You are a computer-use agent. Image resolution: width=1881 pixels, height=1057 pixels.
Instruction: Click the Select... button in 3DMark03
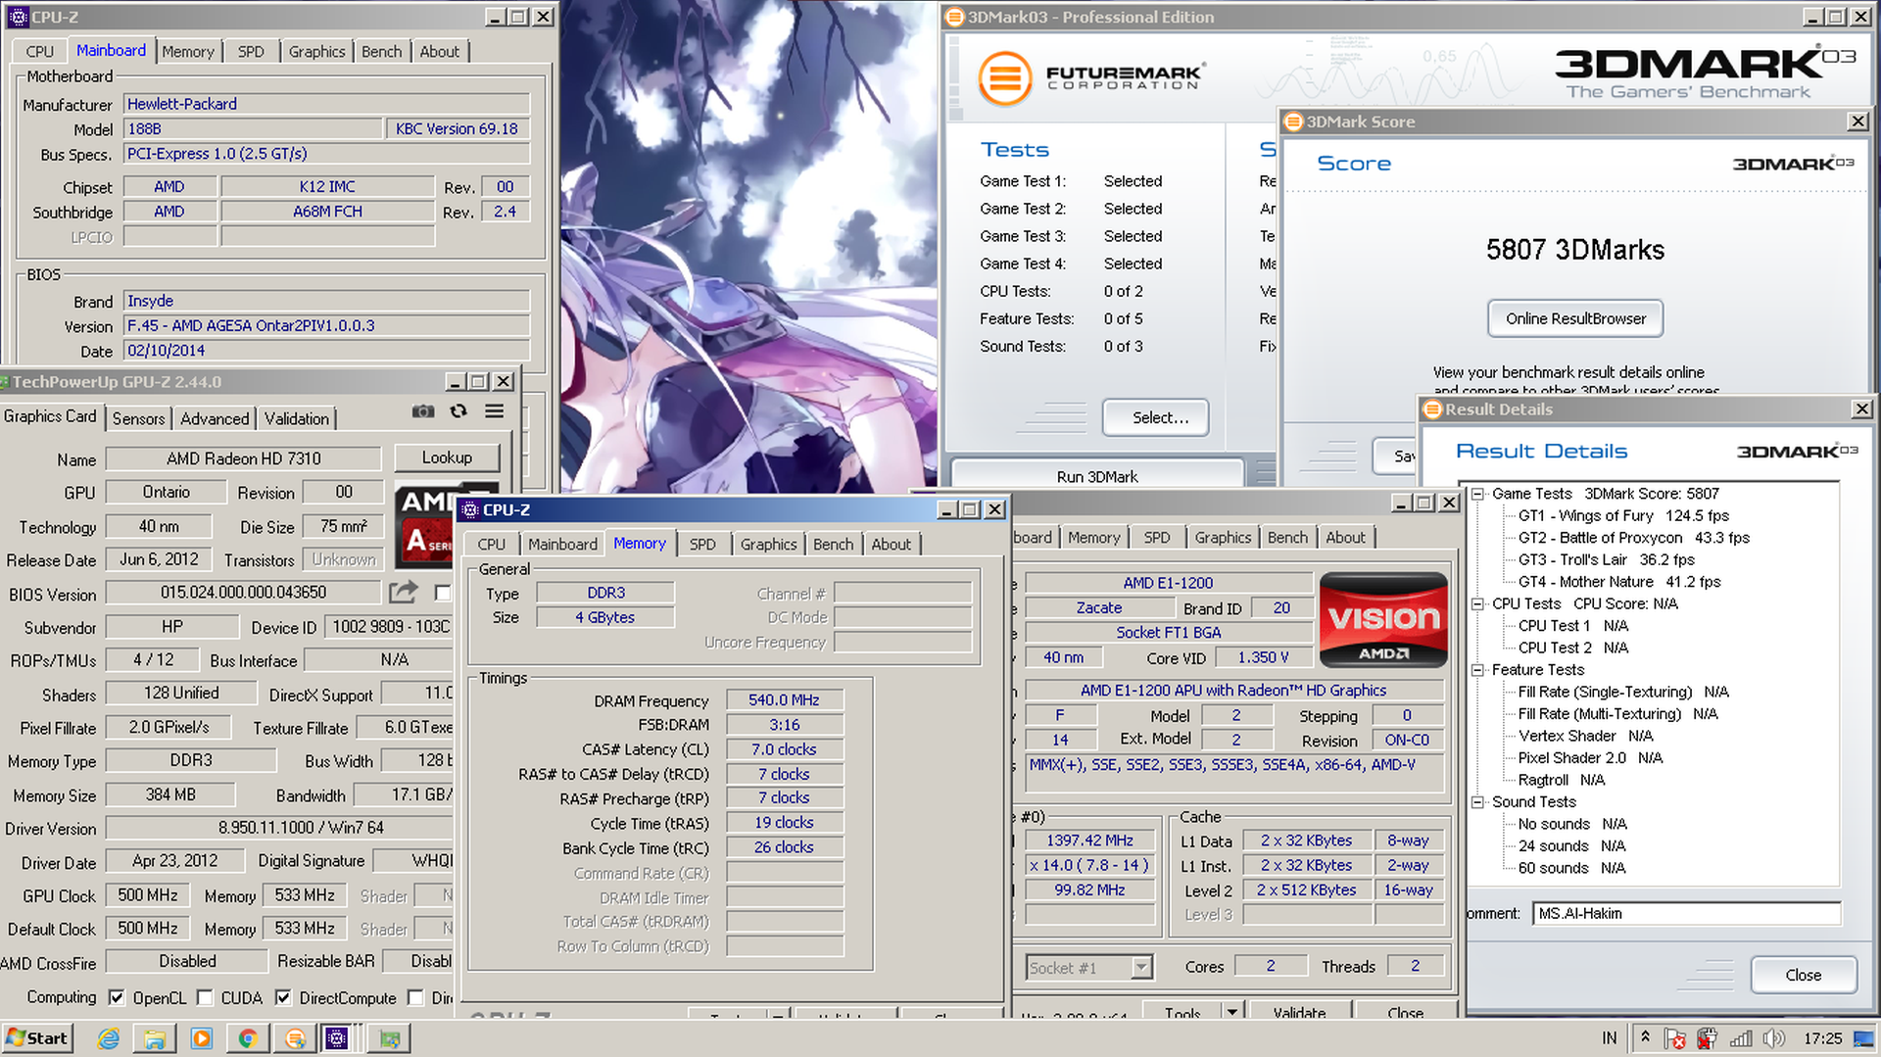point(1156,417)
